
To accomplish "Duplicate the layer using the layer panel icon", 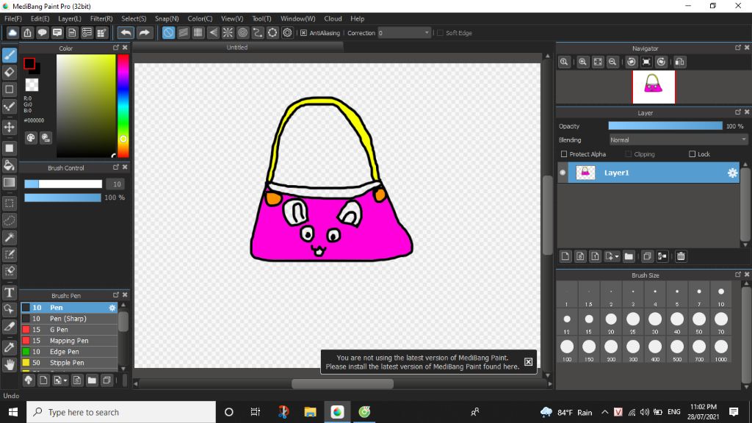I will 647,256.
